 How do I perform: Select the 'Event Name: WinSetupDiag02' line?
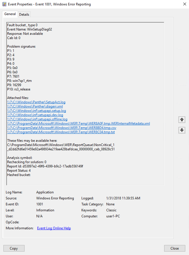coord(30,29)
